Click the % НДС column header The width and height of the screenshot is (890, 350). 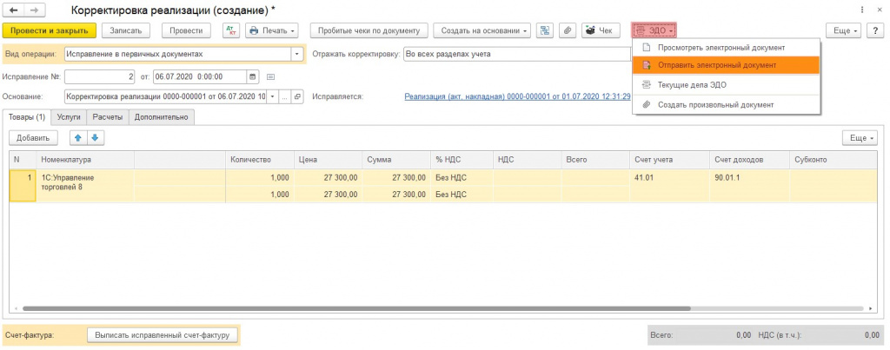[x=462, y=160]
